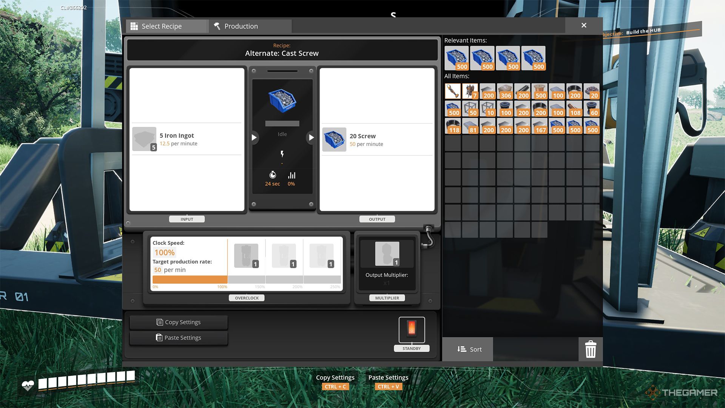Open the Select Recipe tab
Image resolution: width=725 pixels, height=408 pixels.
[x=167, y=26]
